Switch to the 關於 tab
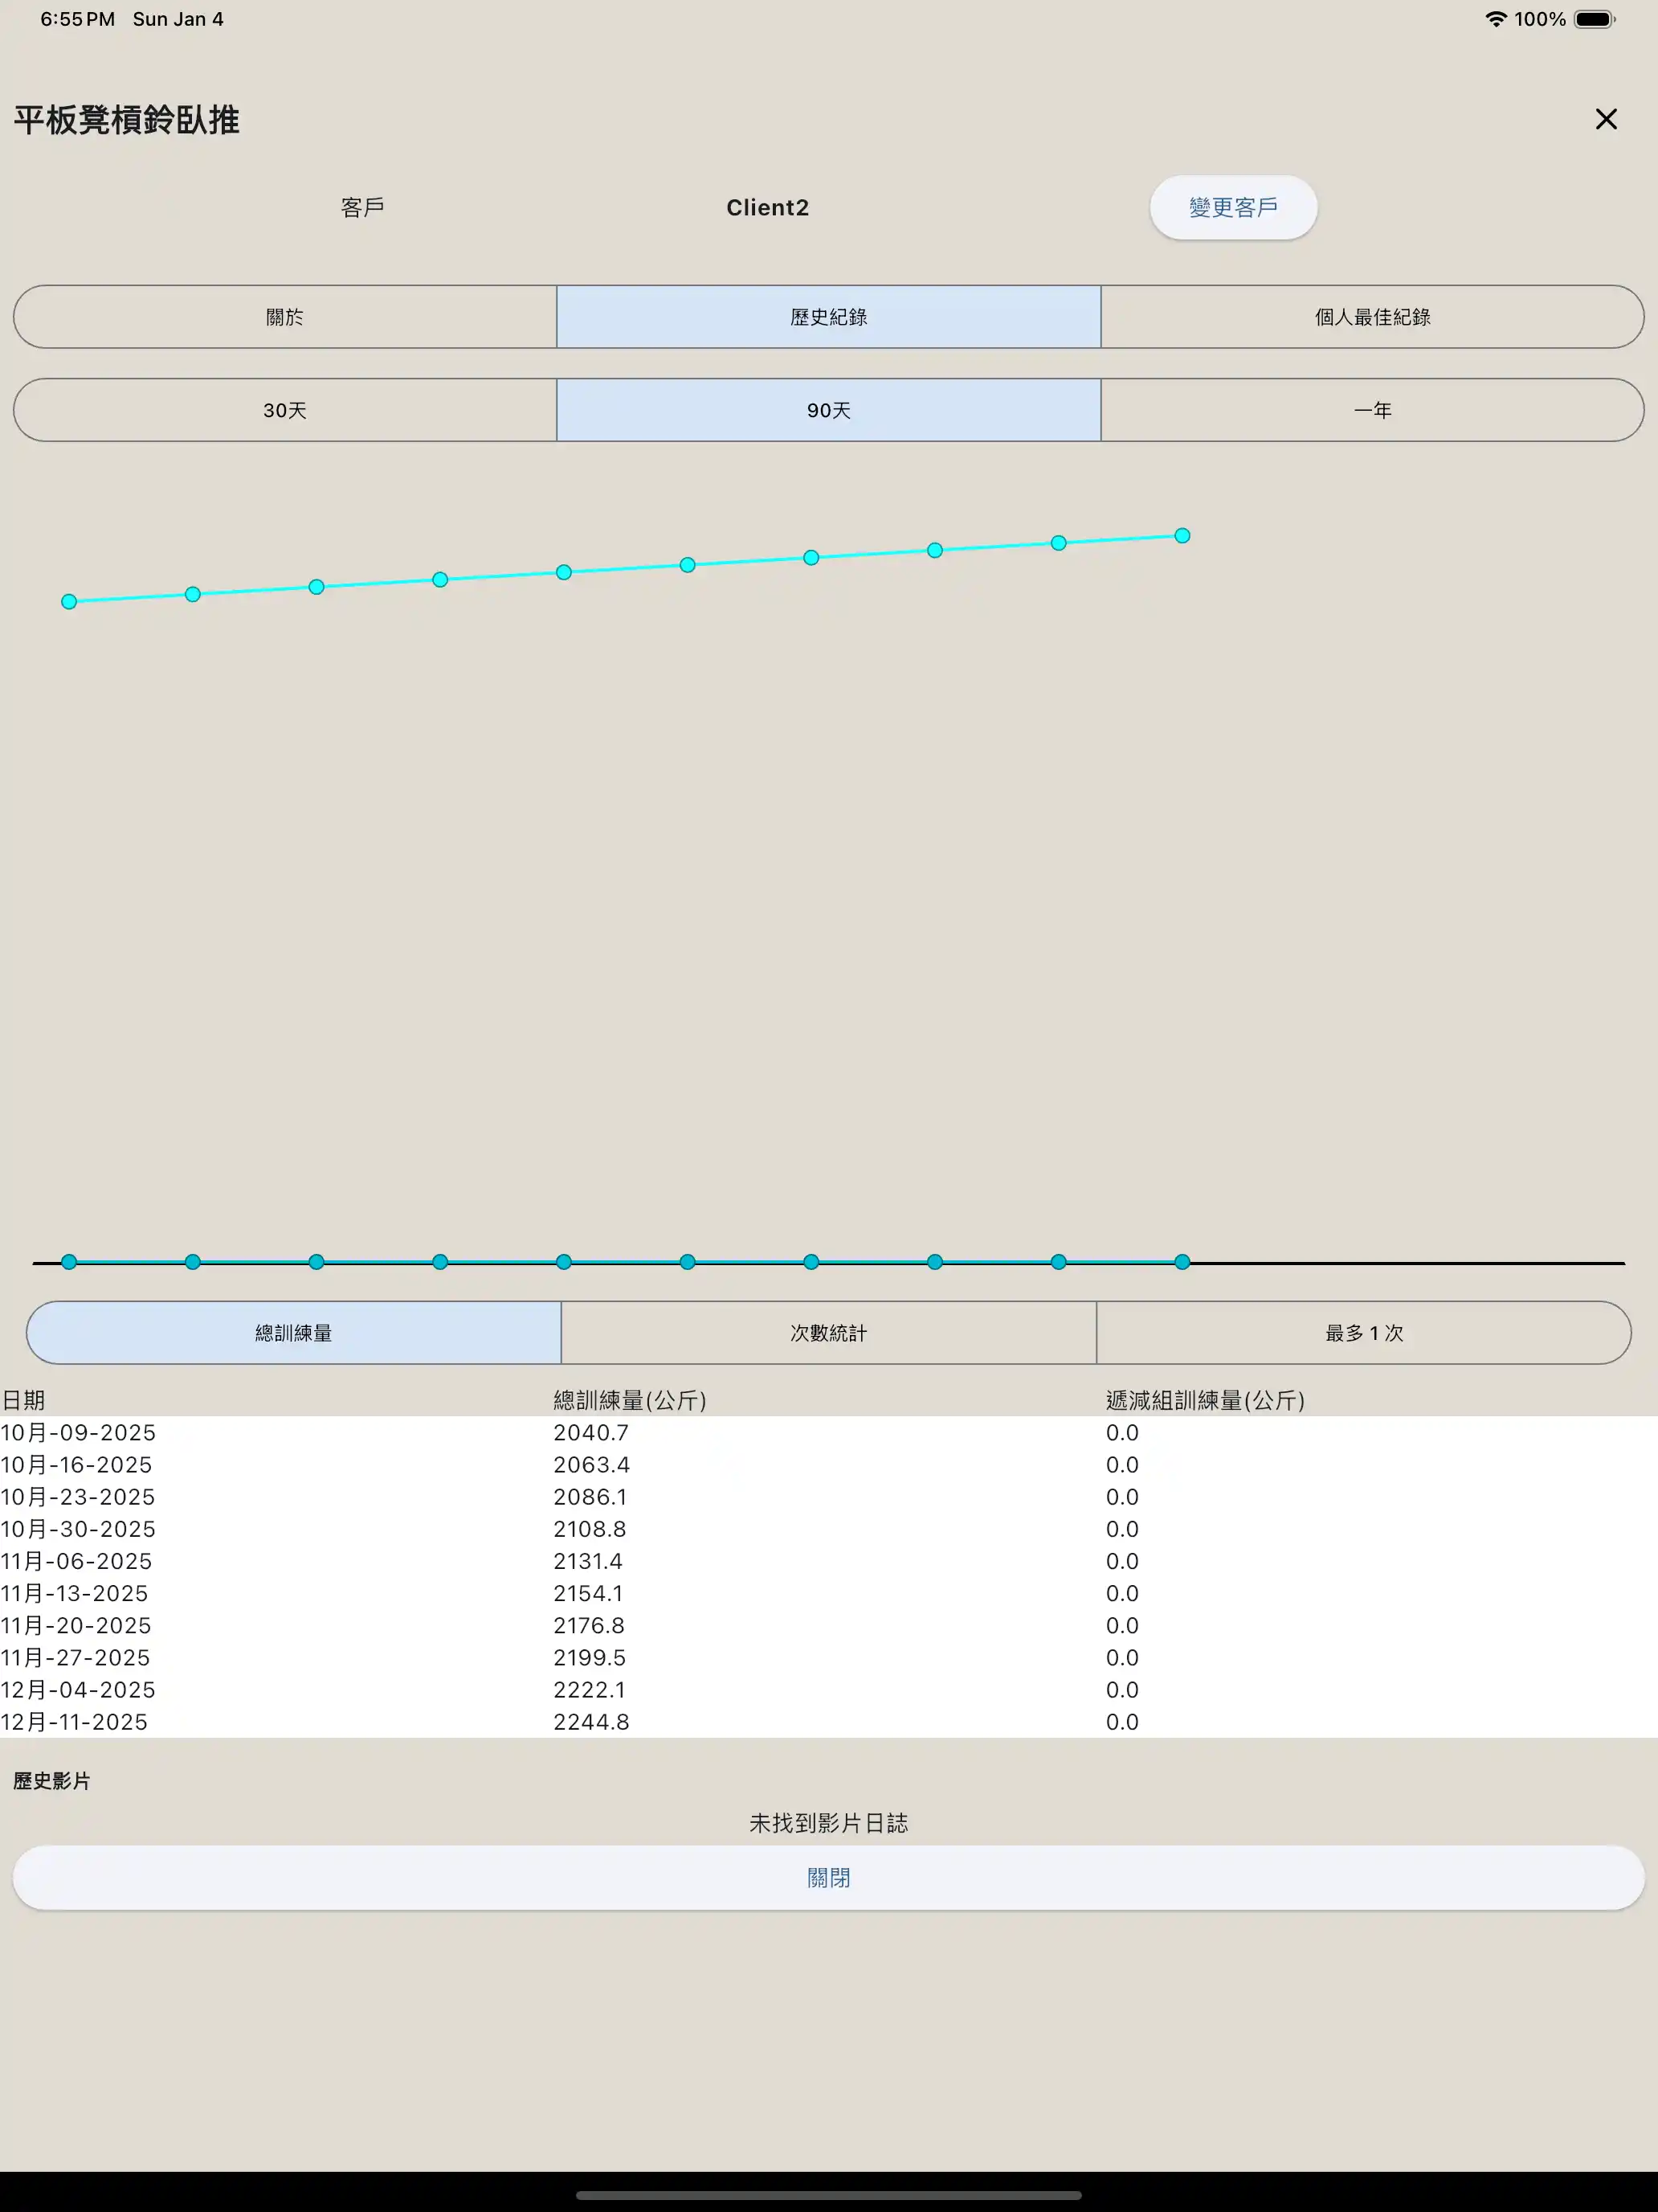Viewport: 1658px width, 2212px height. [285, 317]
